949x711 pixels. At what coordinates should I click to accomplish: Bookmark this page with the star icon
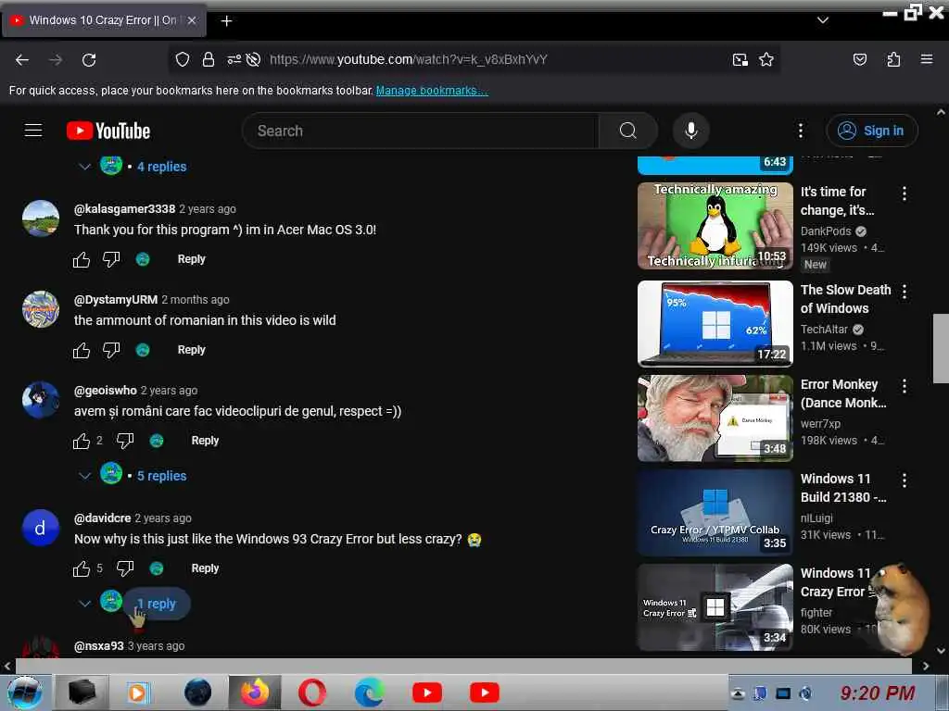coord(766,59)
